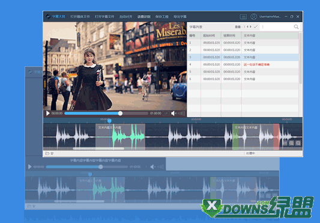Click the volume level bars slider
This screenshot has width=320, height=223.
click(181, 113)
